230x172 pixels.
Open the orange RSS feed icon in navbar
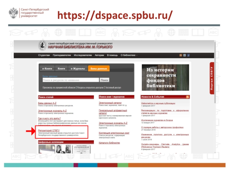point(181,55)
